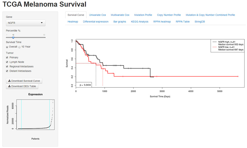Switch to the Univariate Cox tab
Image resolution: width=247 pixels, height=148 pixels.
click(98, 15)
